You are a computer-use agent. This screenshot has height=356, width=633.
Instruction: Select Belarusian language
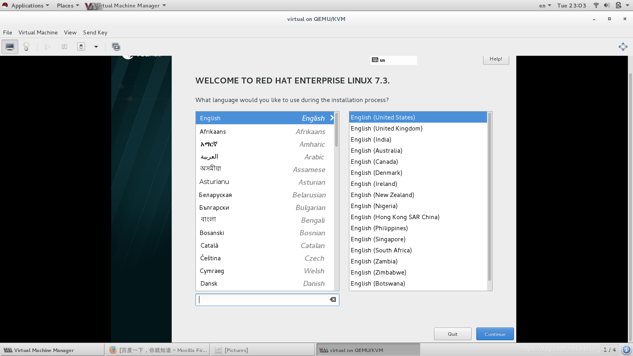(x=265, y=195)
